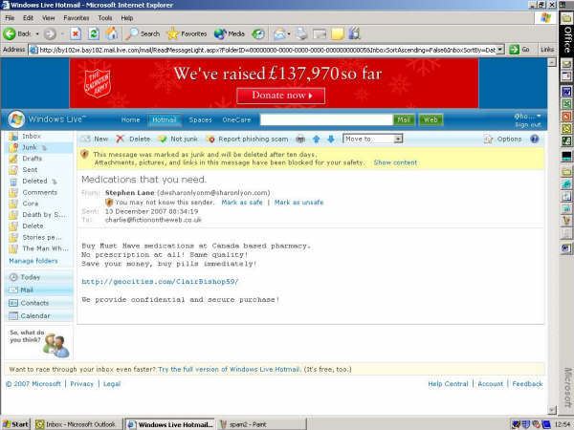Viewport: 574px width, 430px height.
Task: Click the green Web search button
Action: (430, 119)
